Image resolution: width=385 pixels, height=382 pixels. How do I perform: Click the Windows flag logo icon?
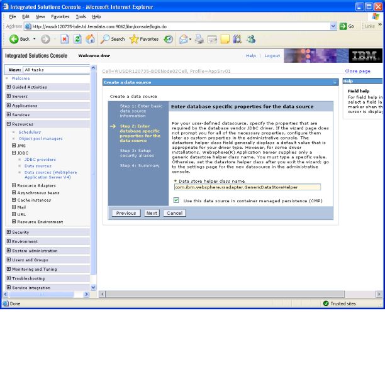tap(376, 17)
